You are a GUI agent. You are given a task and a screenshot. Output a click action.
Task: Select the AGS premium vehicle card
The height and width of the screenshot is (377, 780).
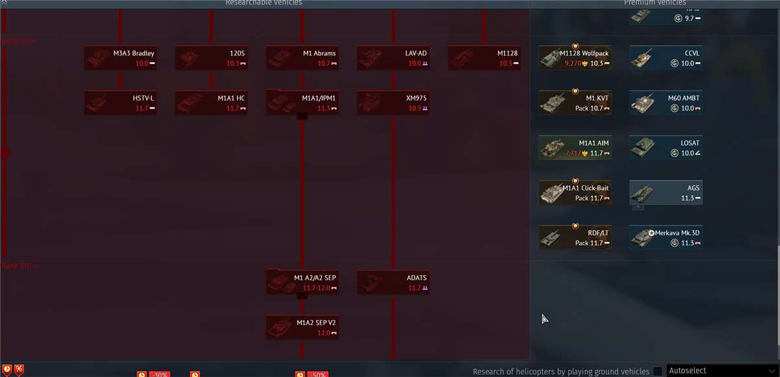click(x=666, y=192)
